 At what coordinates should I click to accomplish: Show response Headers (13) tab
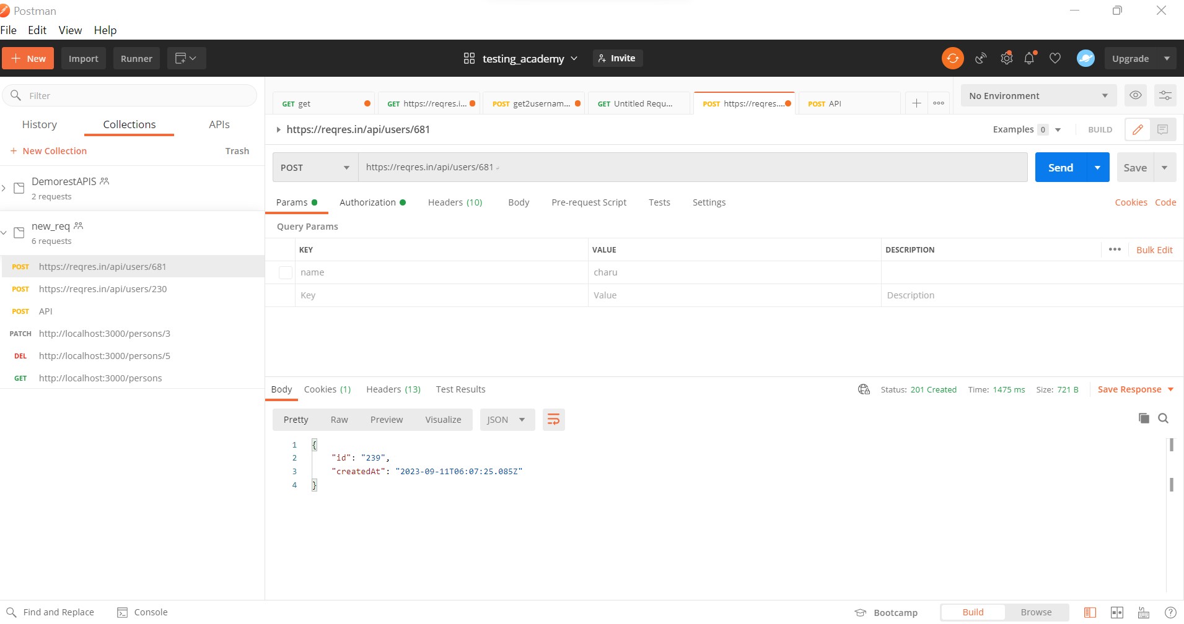tap(393, 389)
